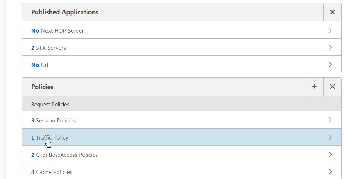The width and height of the screenshot is (345, 179).
Task: Click Traffic Policy row chevron arrow
Action: [x=330, y=137]
